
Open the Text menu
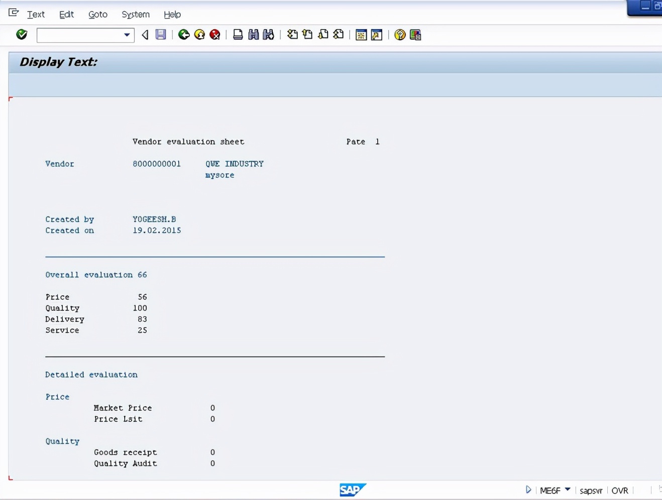pos(36,15)
